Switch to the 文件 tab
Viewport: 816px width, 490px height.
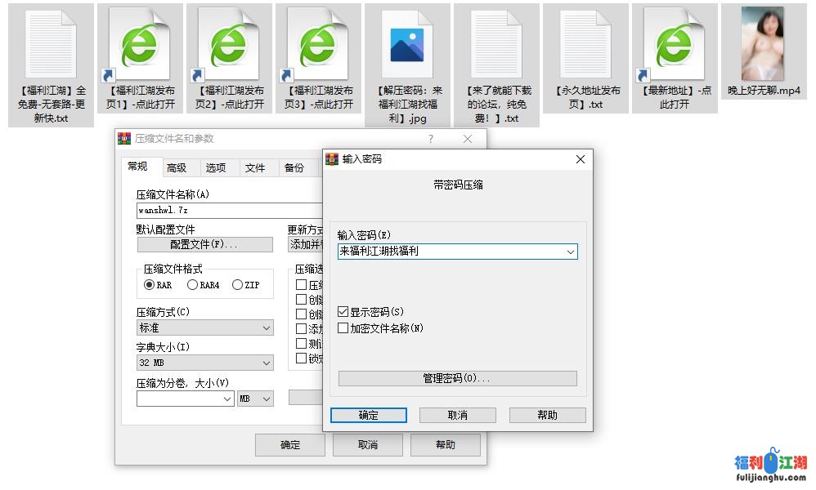click(x=257, y=167)
